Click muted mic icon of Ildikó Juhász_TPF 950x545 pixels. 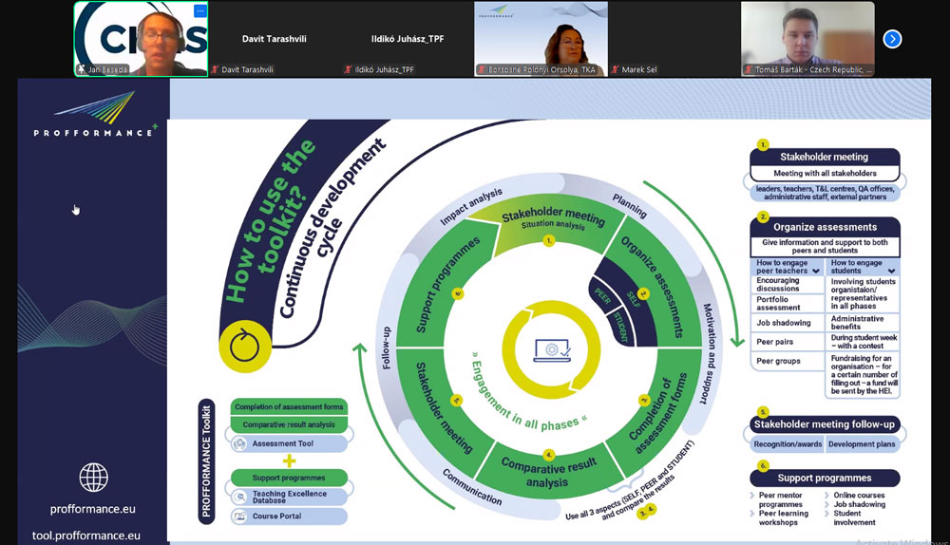point(349,69)
